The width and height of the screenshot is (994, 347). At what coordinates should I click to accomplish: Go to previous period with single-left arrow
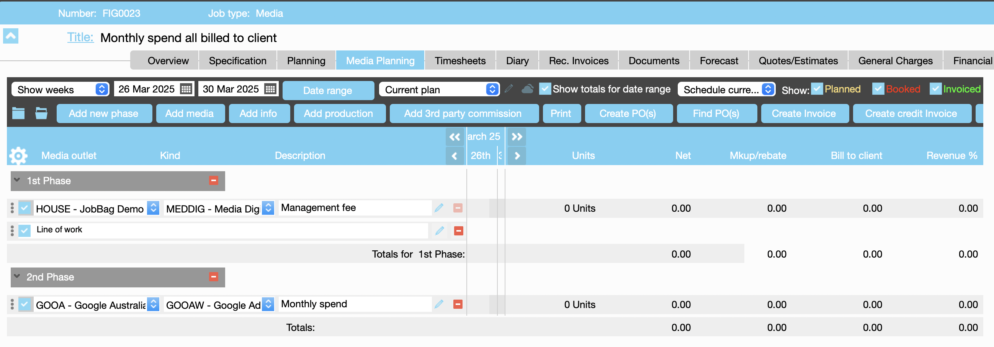454,156
